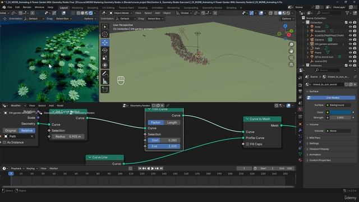Collapse the Surface panel
359x202 pixels.
click(307, 91)
